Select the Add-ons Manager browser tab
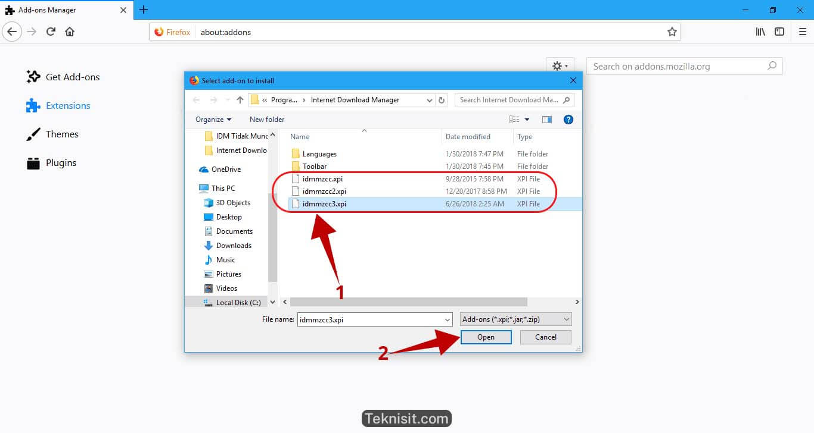814x433 pixels. [x=67, y=10]
